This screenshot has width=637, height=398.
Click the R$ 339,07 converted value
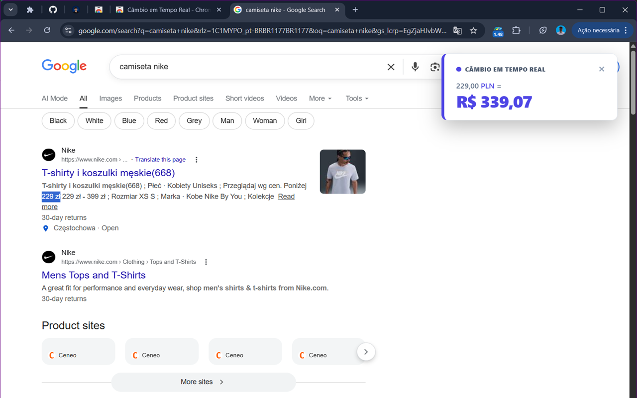tap(494, 102)
